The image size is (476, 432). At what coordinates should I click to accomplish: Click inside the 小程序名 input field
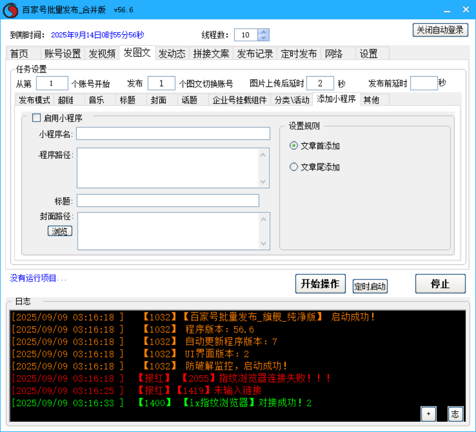point(173,133)
